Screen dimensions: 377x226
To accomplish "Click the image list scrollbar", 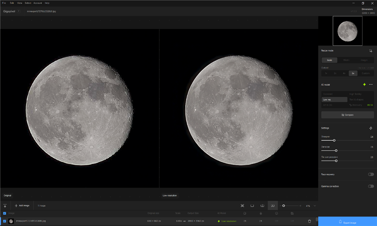I will coord(317,219).
